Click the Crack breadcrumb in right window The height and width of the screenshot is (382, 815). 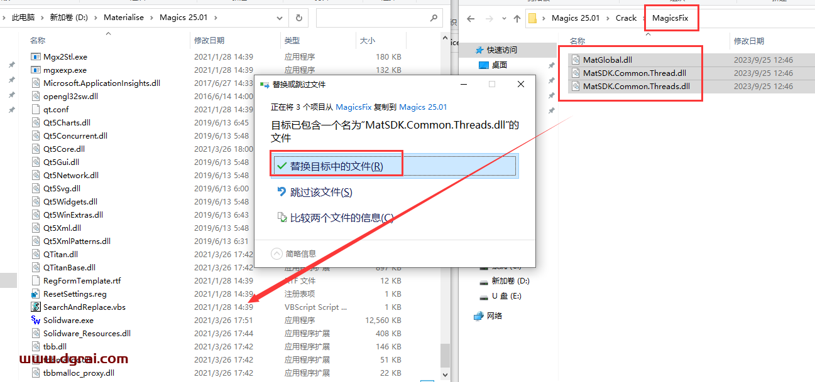[626, 18]
